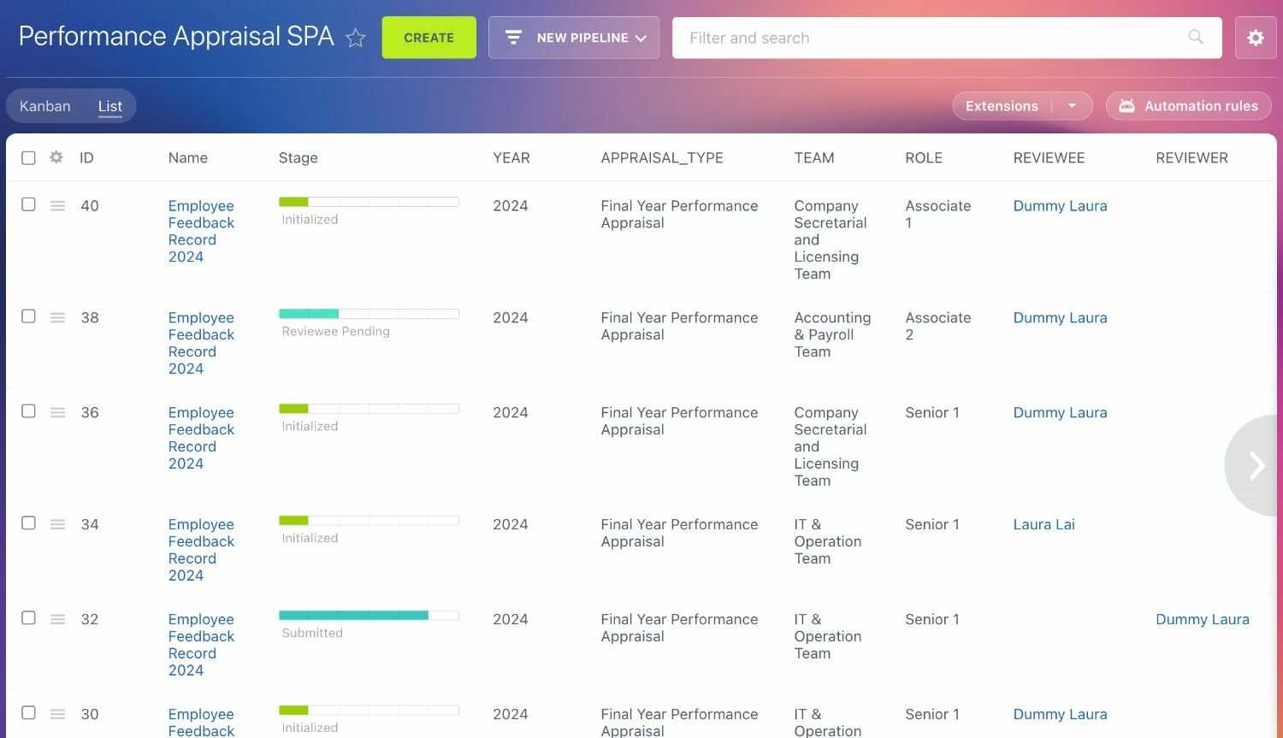Expand the Extensions dropdown arrow
Image resolution: width=1283 pixels, height=738 pixels.
coord(1072,106)
